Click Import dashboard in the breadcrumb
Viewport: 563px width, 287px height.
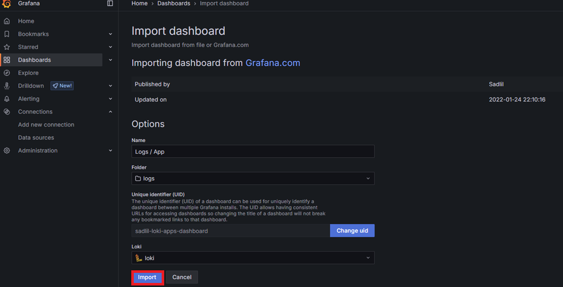(x=224, y=3)
